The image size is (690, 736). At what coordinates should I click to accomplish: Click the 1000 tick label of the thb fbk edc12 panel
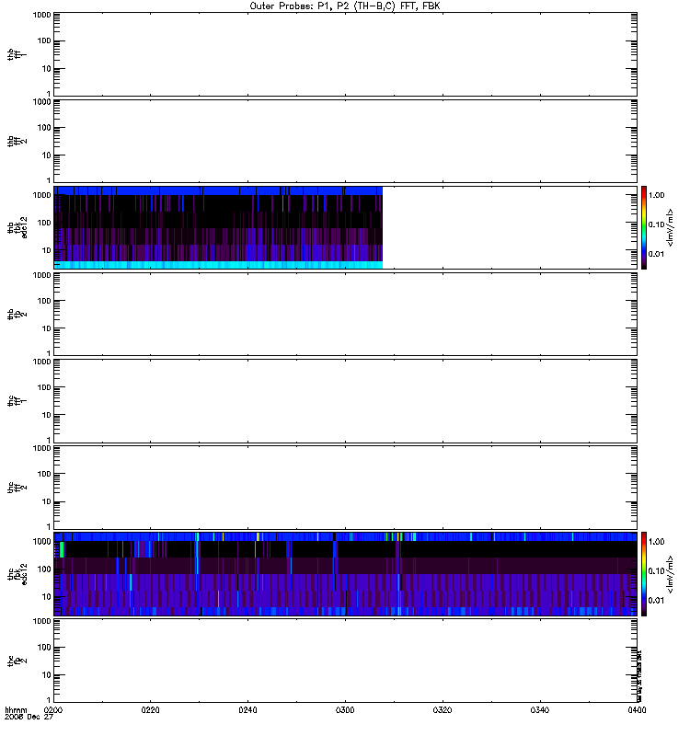41,195
